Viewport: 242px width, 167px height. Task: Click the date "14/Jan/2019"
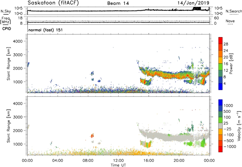click(x=193, y=3)
